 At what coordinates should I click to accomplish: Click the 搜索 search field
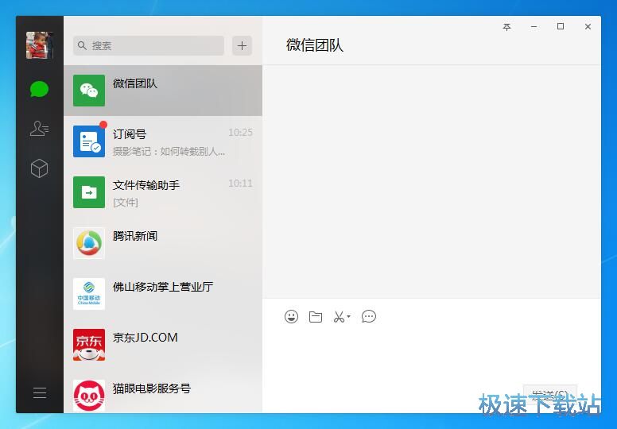[149, 45]
